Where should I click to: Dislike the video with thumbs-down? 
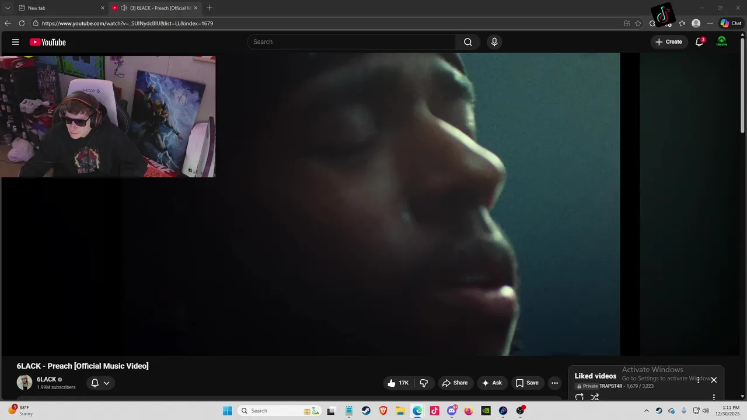424,383
